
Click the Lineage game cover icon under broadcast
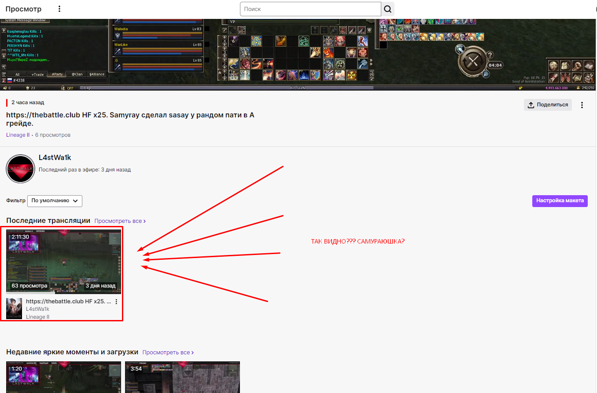tap(14, 309)
